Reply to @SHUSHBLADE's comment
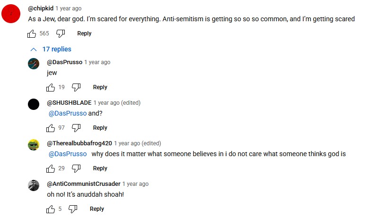The image size is (367, 217). (100, 128)
